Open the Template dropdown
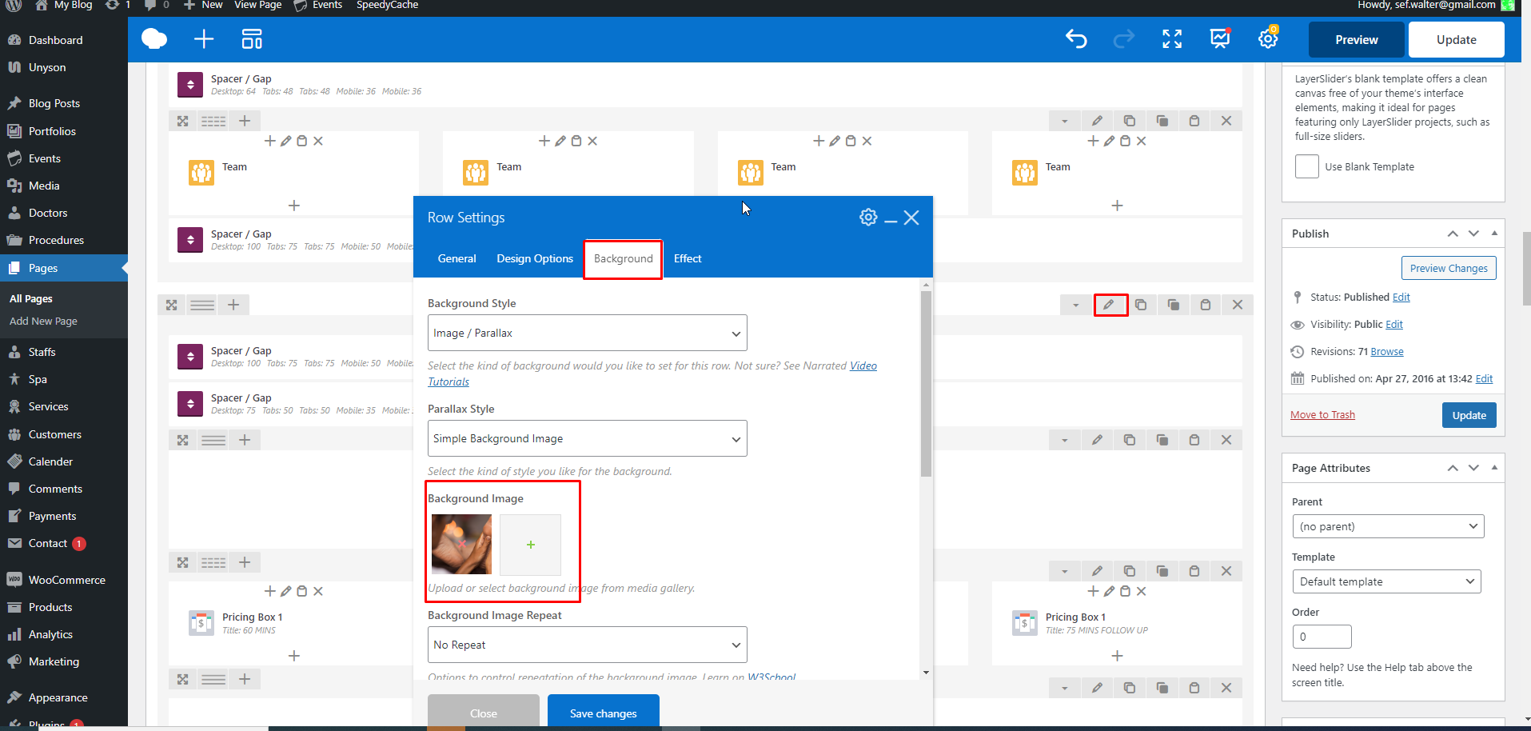Screen dimensions: 1531x731 coord(1386,581)
